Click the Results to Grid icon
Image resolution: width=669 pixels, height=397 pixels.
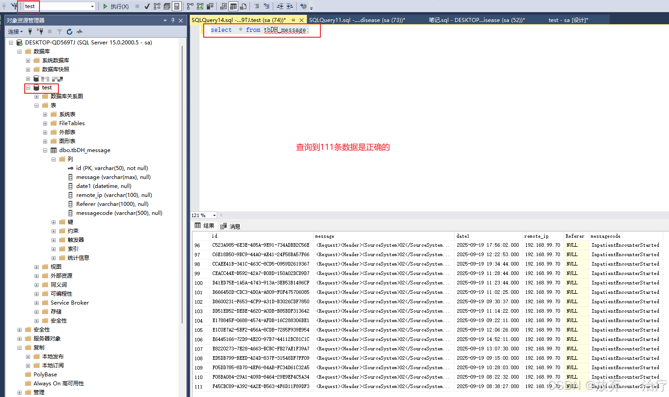[233, 6]
